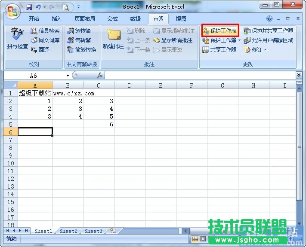Convert with 简转繁
306x247 pixels.
pyautogui.click(x=79, y=40)
